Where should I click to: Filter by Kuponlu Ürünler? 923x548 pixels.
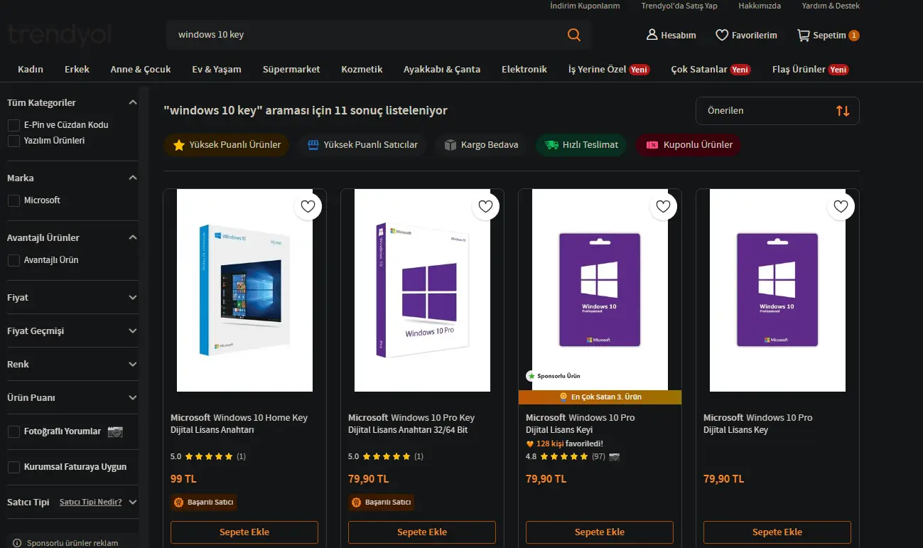(689, 145)
